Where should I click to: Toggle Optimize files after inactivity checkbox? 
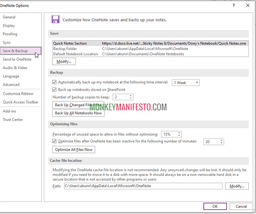click(55, 141)
